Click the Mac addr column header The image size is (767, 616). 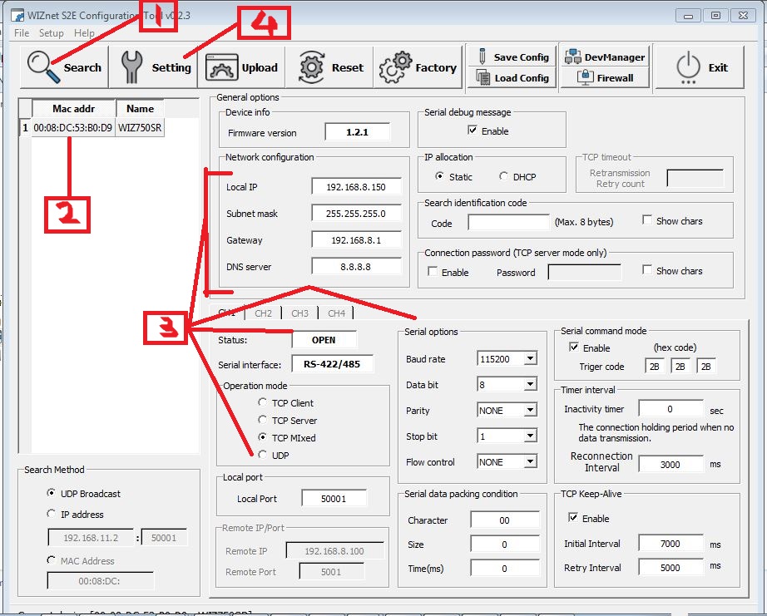[74, 109]
